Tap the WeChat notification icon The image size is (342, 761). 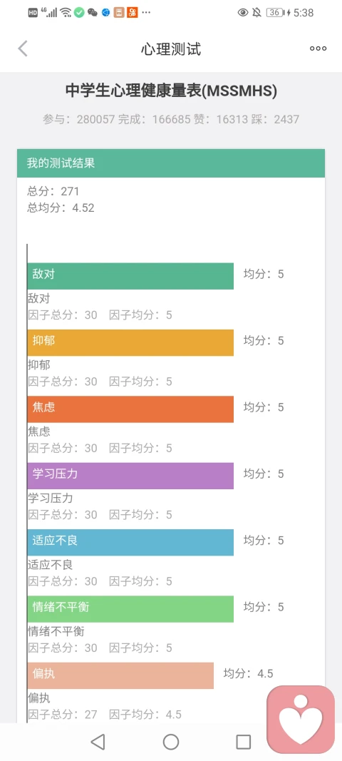(92, 13)
